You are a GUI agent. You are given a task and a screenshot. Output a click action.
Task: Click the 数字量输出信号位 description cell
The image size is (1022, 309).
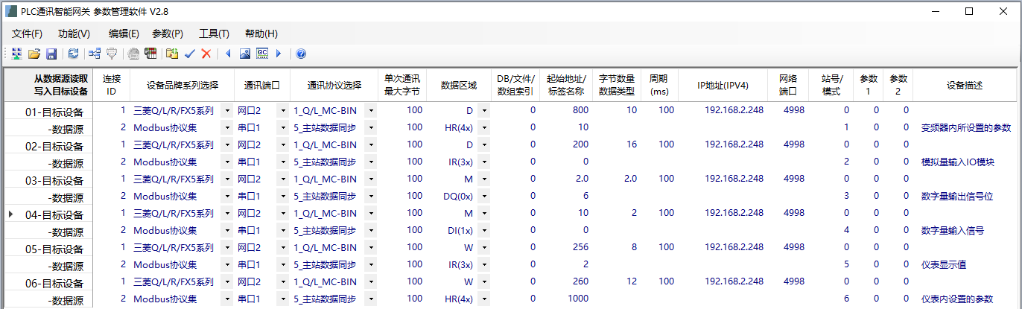pos(965,196)
